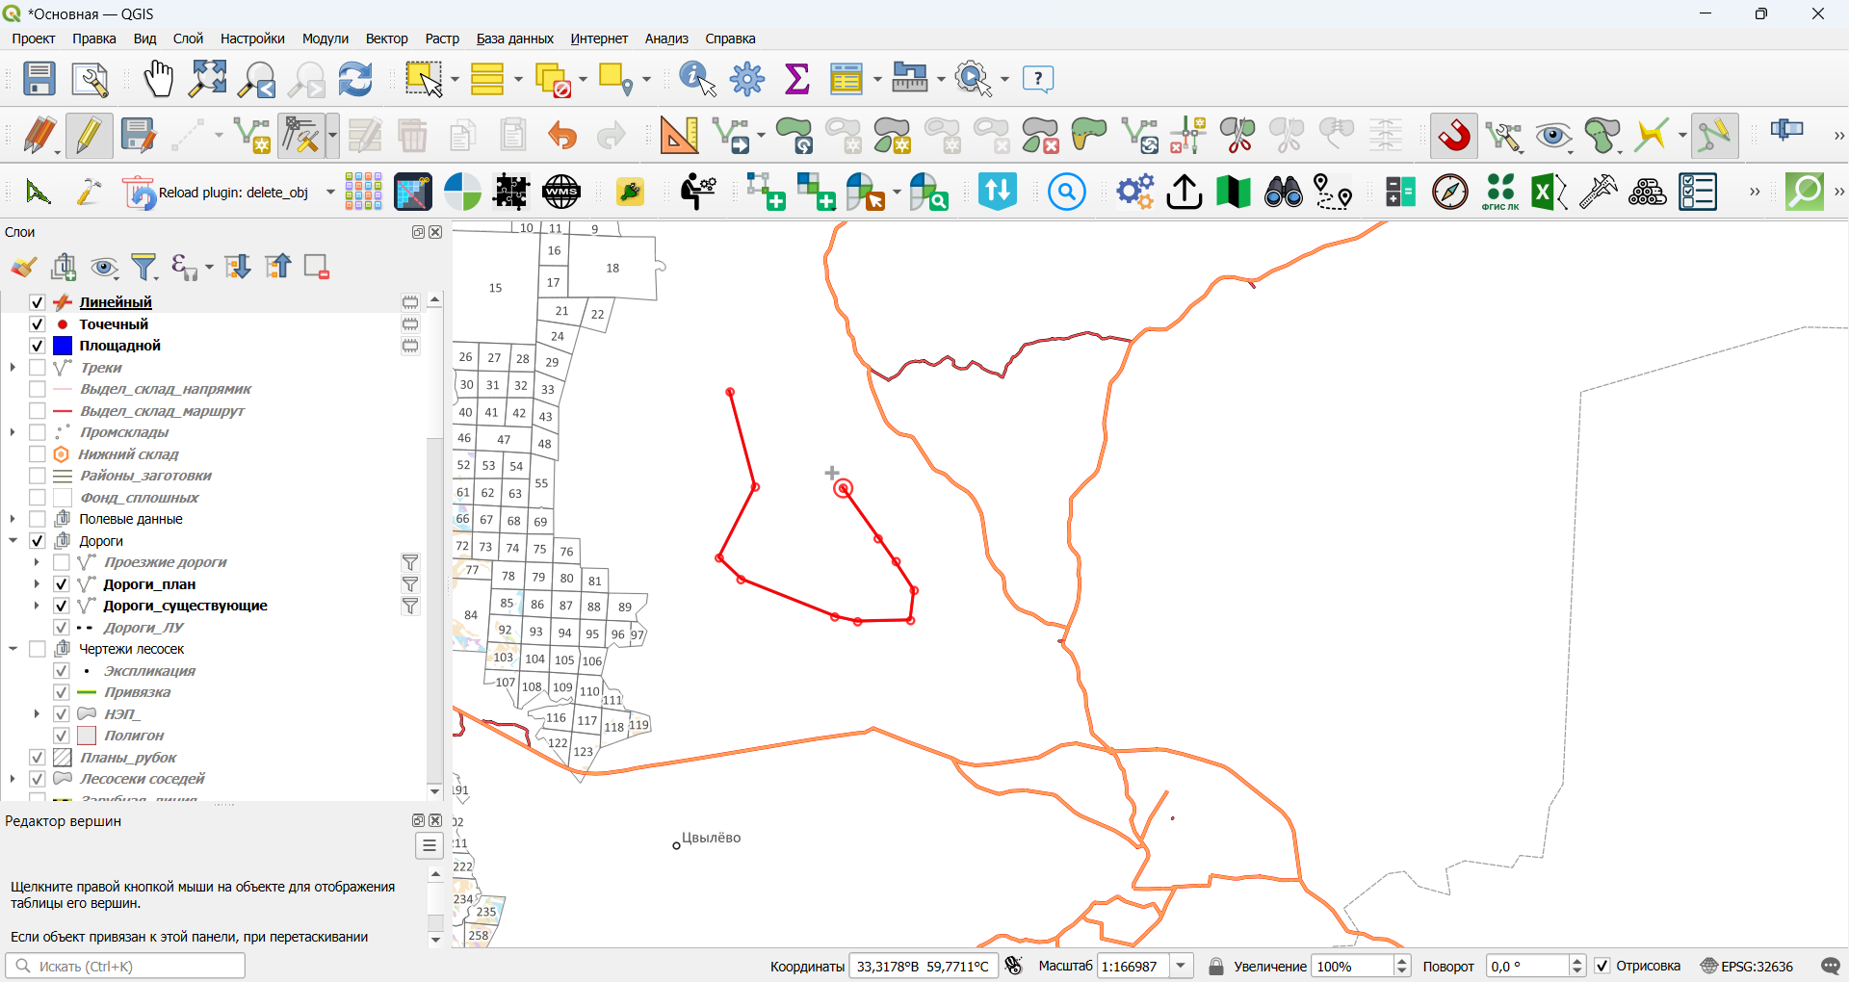Open the measure line ruler tool

click(910, 79)
